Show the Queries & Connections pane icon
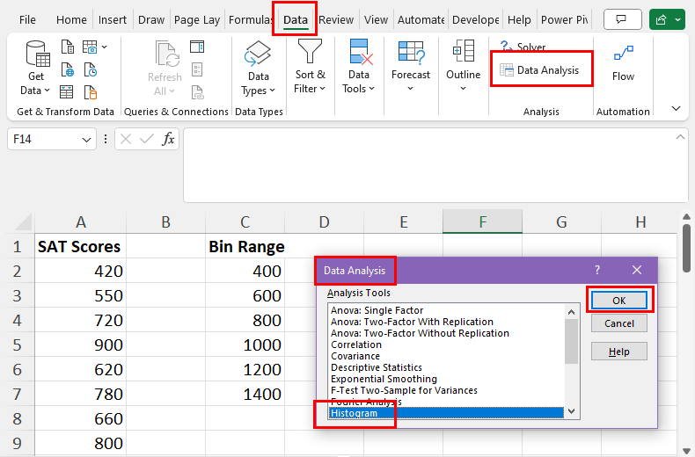695x457 pixels. click(x=197, y=47)
